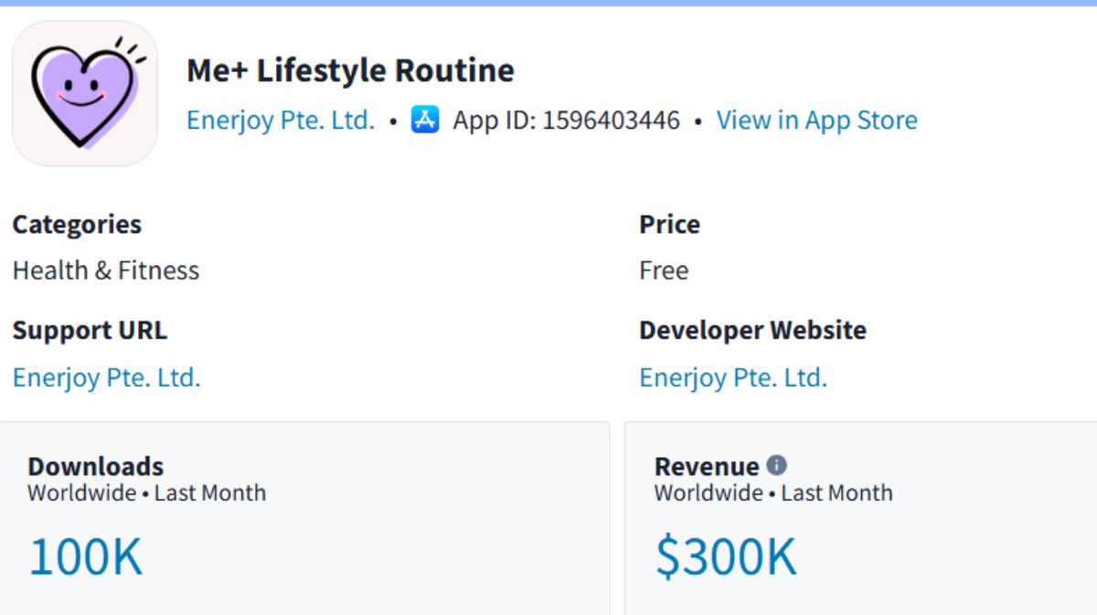Visit the Enerjoy link under Developer Website
Screen dimensions: 1097x615
pos(733,377)
